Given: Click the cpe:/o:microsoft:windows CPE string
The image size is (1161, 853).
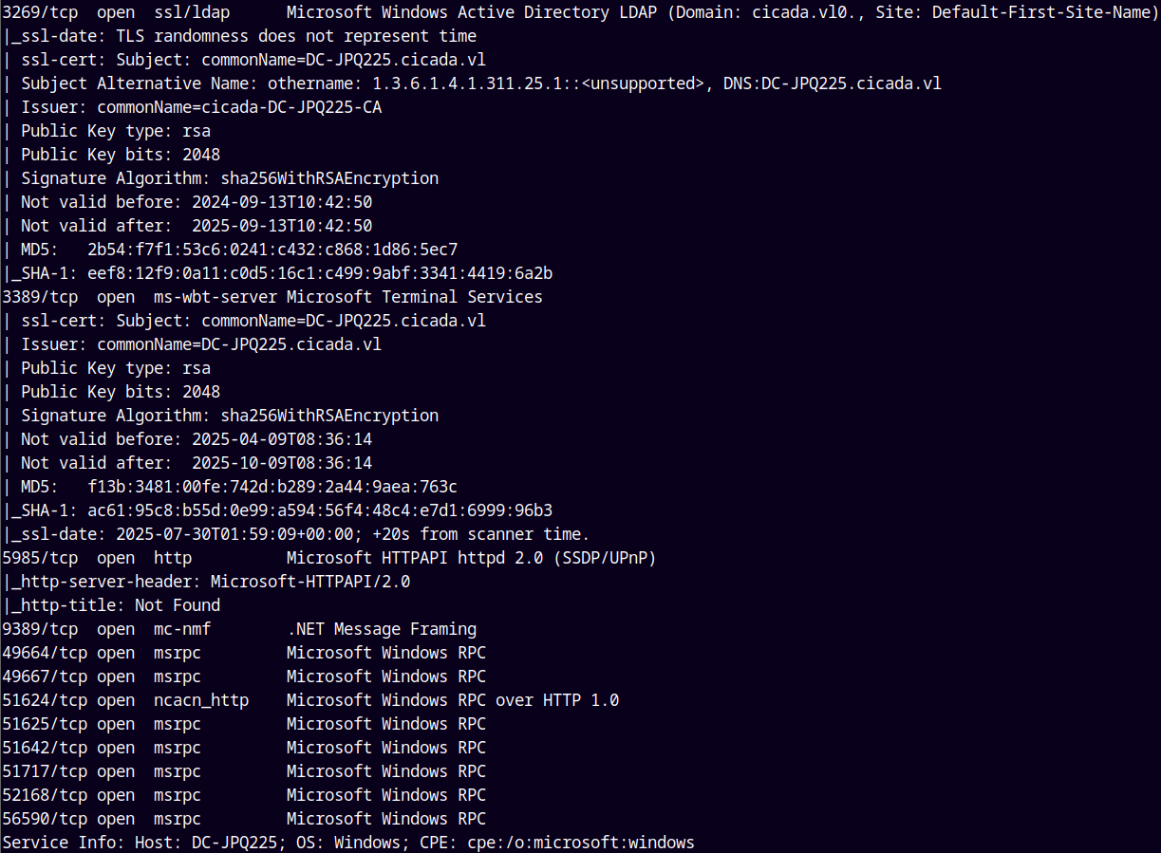Looking at the screenshot, I should pyautogui.click(x=581, y=843).
